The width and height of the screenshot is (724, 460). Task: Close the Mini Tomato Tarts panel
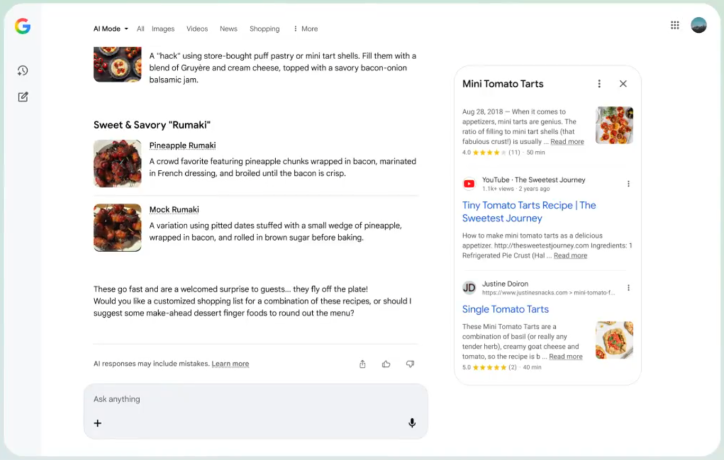coord(623,84)
